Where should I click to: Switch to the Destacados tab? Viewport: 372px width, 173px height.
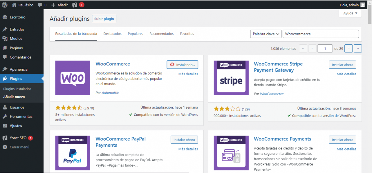[x=113, y=34]
